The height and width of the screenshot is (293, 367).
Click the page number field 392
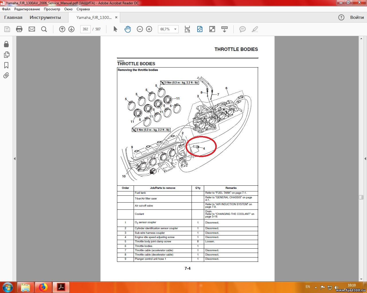click(85, 29)
